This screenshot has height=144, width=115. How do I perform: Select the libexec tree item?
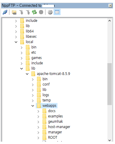coord(31,37)
